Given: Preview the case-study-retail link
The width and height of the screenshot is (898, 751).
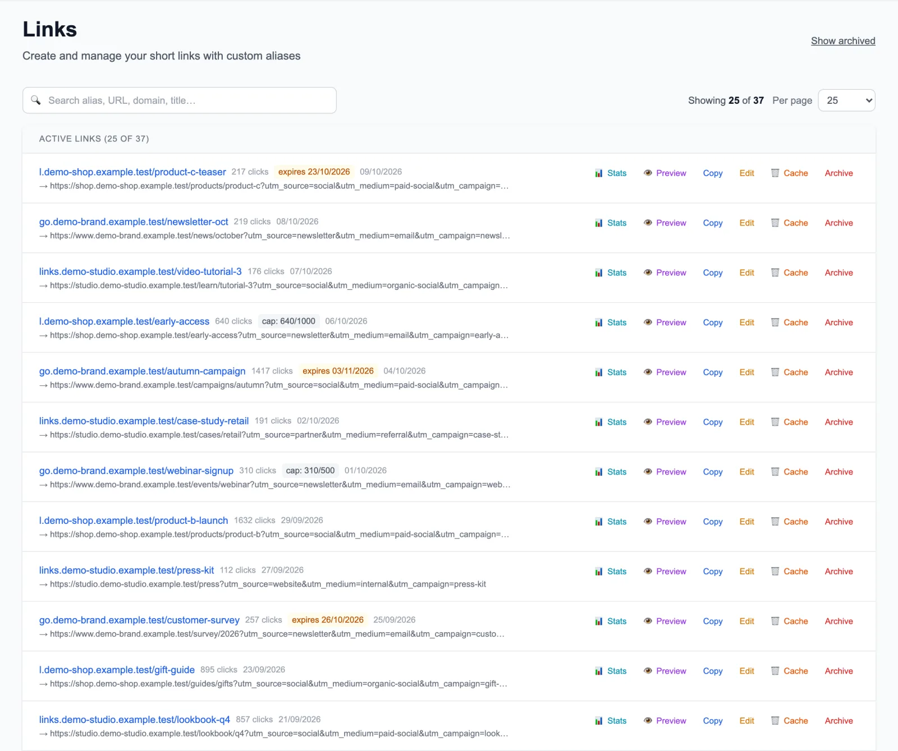Looking at the screenshot, I should [x=665, y=422].
